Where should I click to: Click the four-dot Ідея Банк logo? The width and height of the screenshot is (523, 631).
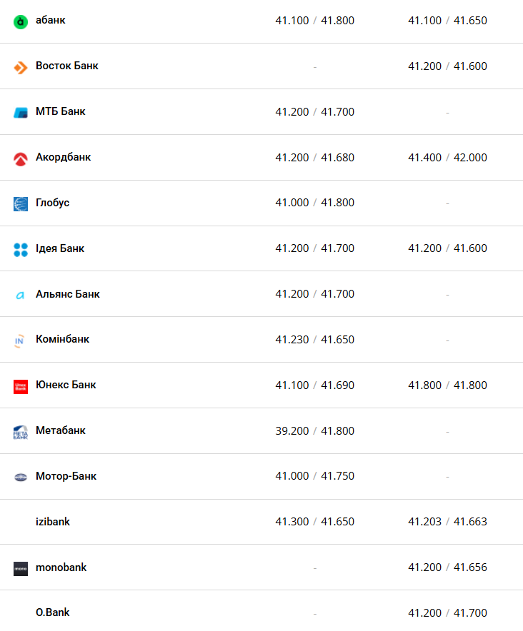[21, 250]
